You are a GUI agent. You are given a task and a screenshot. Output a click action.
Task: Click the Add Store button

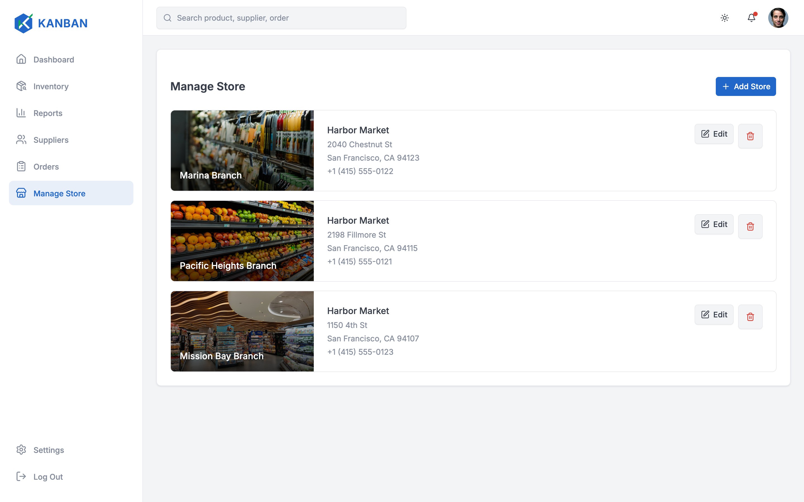[x=746, y=86]
